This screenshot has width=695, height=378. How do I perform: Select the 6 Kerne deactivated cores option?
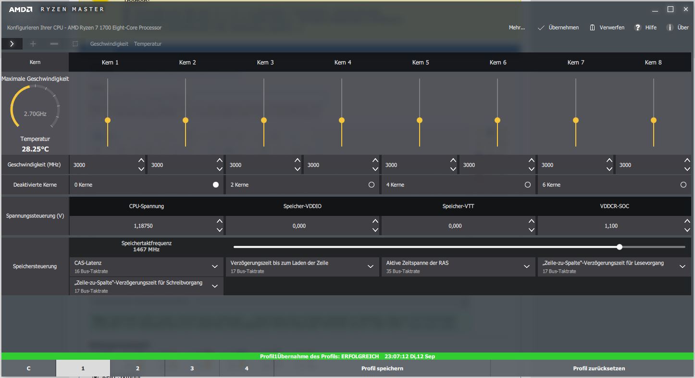[x=683, y=185]
